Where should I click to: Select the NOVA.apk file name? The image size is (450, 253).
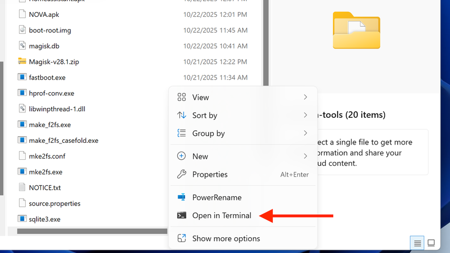click(44, 14)
